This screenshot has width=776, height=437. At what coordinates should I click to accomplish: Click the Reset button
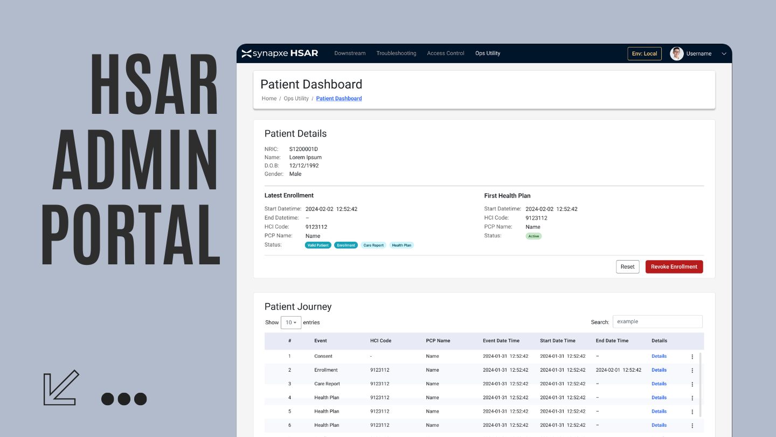tap(627, 267)
